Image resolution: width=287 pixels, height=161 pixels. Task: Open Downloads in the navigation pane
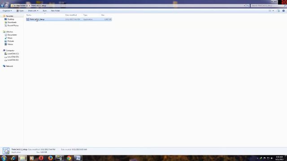(12, 22)
